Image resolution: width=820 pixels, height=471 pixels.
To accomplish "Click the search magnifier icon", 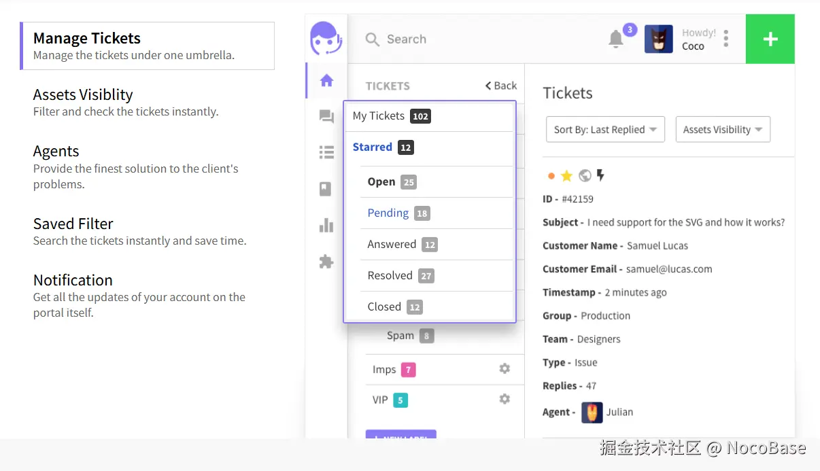I will pyautogui.click(x=372, y=39).
